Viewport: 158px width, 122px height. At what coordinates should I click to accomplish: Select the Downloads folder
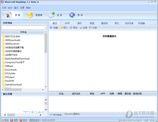click(11, 70)
